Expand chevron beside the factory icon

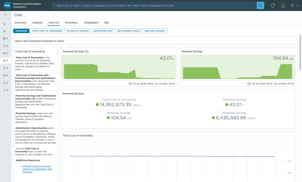click(x=7, y=38)
